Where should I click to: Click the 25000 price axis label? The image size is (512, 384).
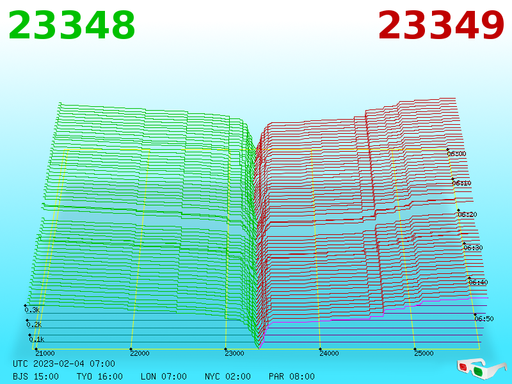click(424, 353)
